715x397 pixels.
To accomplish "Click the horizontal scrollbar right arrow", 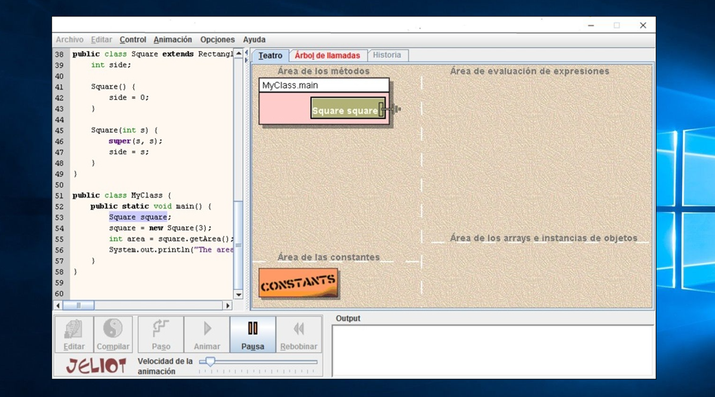I will 227,305.
